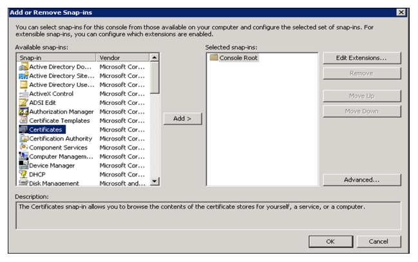Select Component Services snap-in name
The width and height of the screenshot is (418, 262).
(58, 147)
